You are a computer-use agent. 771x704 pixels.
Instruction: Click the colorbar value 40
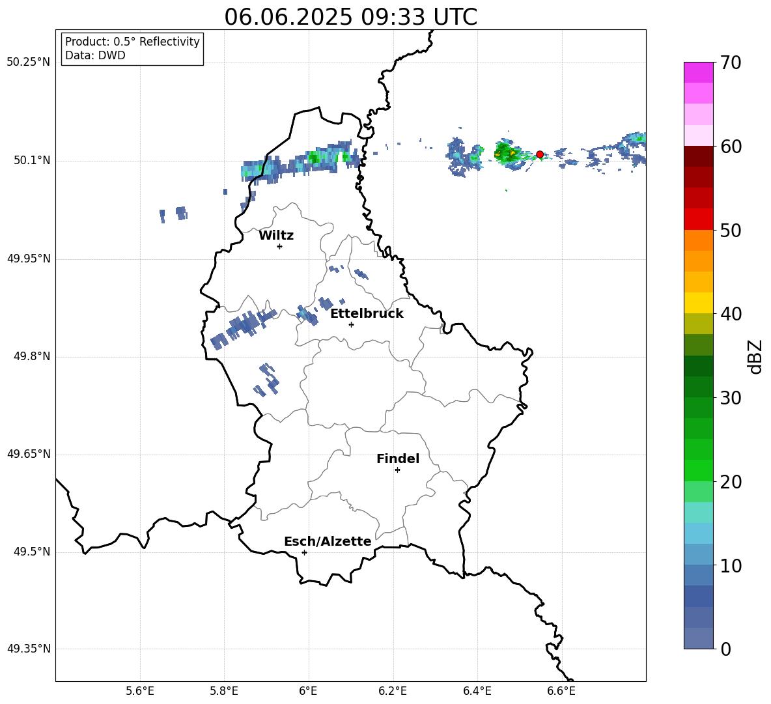click(x=731, y=314)
